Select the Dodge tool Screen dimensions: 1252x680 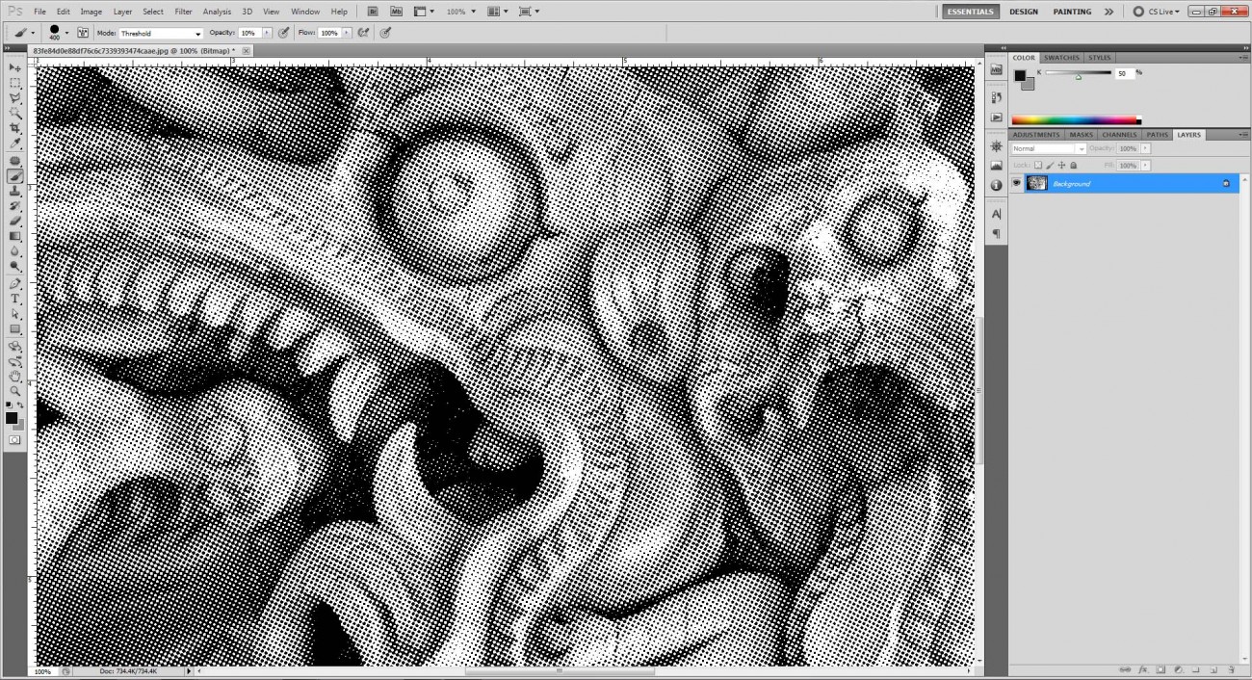click(x=15, y=266)
